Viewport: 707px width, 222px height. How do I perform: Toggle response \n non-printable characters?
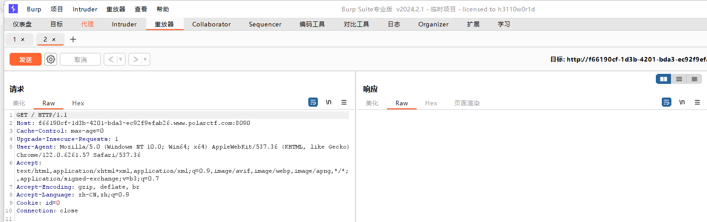click(x=682, y=103)
